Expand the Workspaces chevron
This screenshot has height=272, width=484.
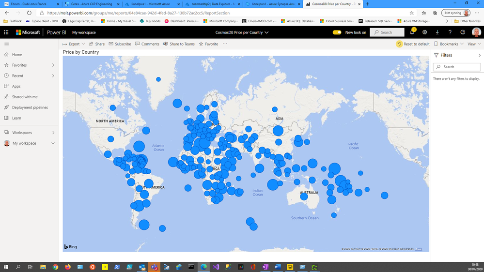[53, 133]
